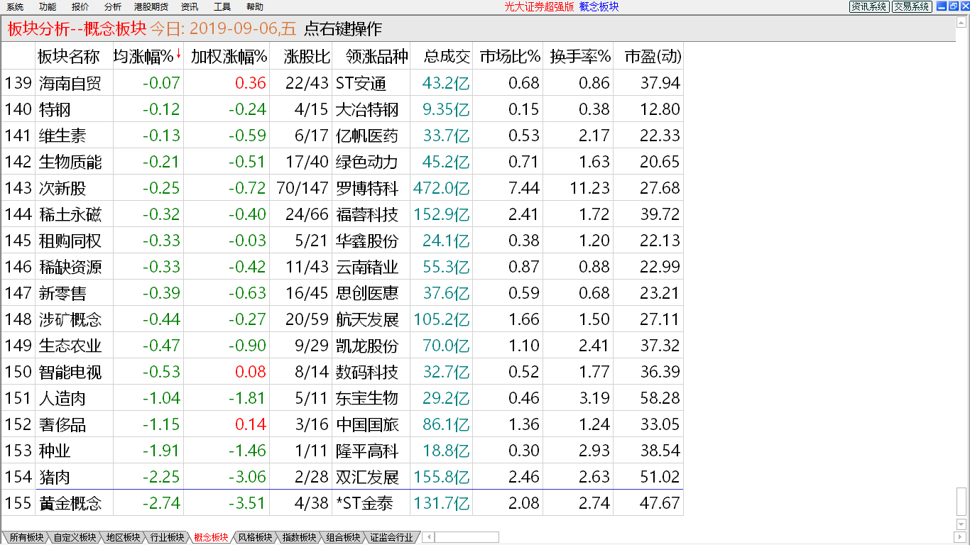Click the 交易系统 button
The height and width of the screenshot is (545, 970).
point(912,6)
